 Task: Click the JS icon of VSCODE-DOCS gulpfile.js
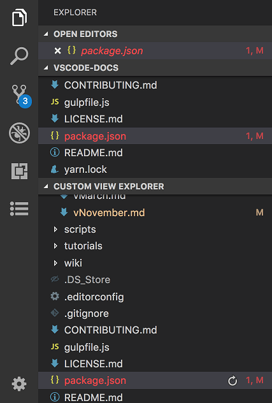pos(55,102)
